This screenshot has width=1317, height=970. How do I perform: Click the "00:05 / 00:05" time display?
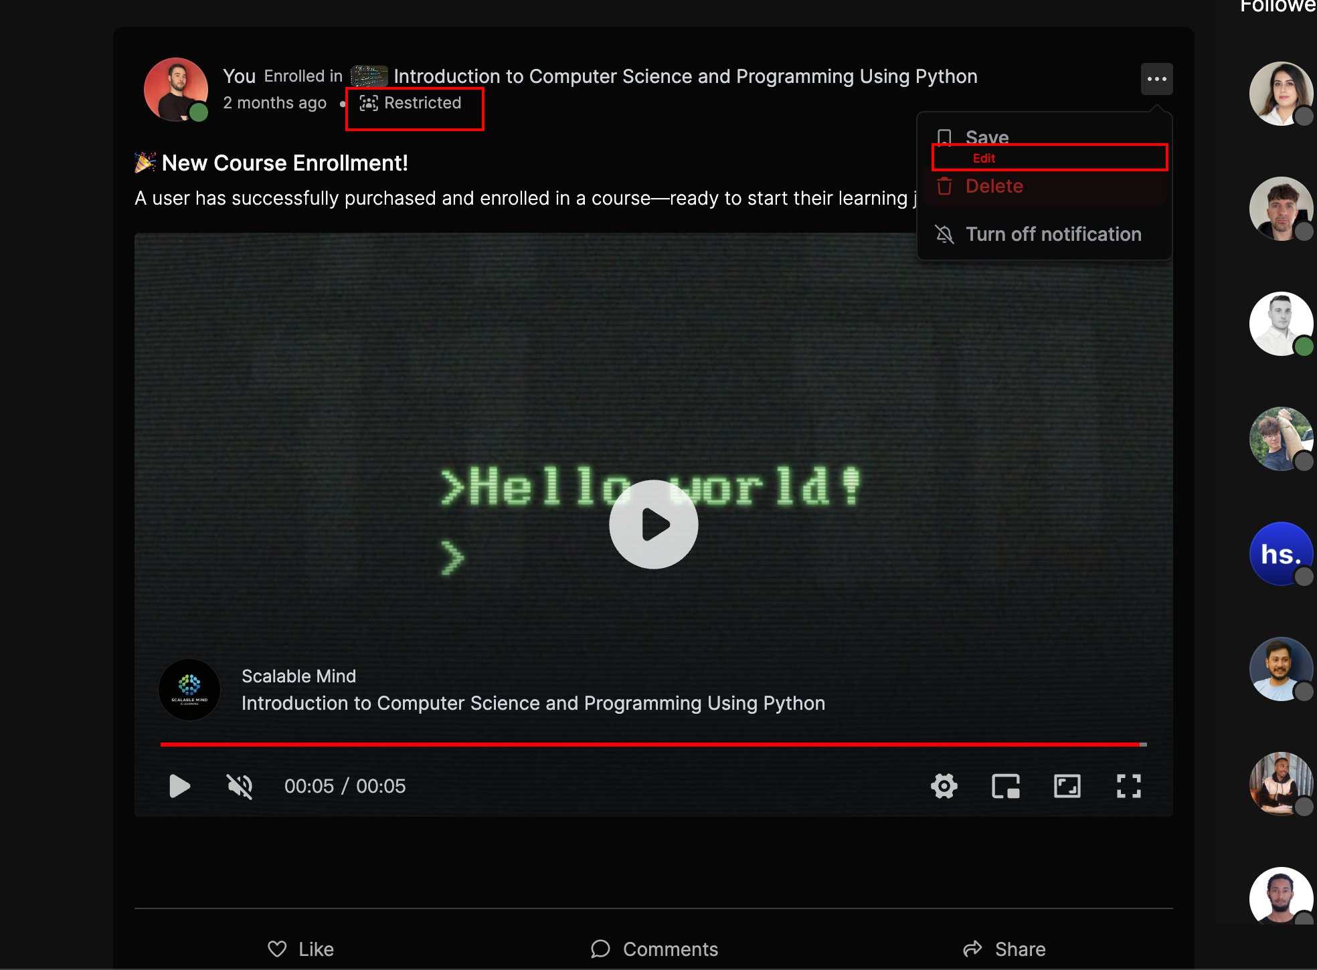345,786
